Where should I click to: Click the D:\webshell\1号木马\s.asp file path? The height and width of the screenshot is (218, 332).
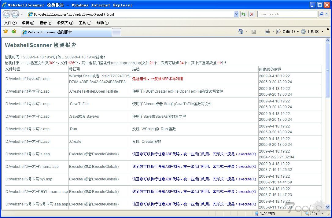point(28,154)
